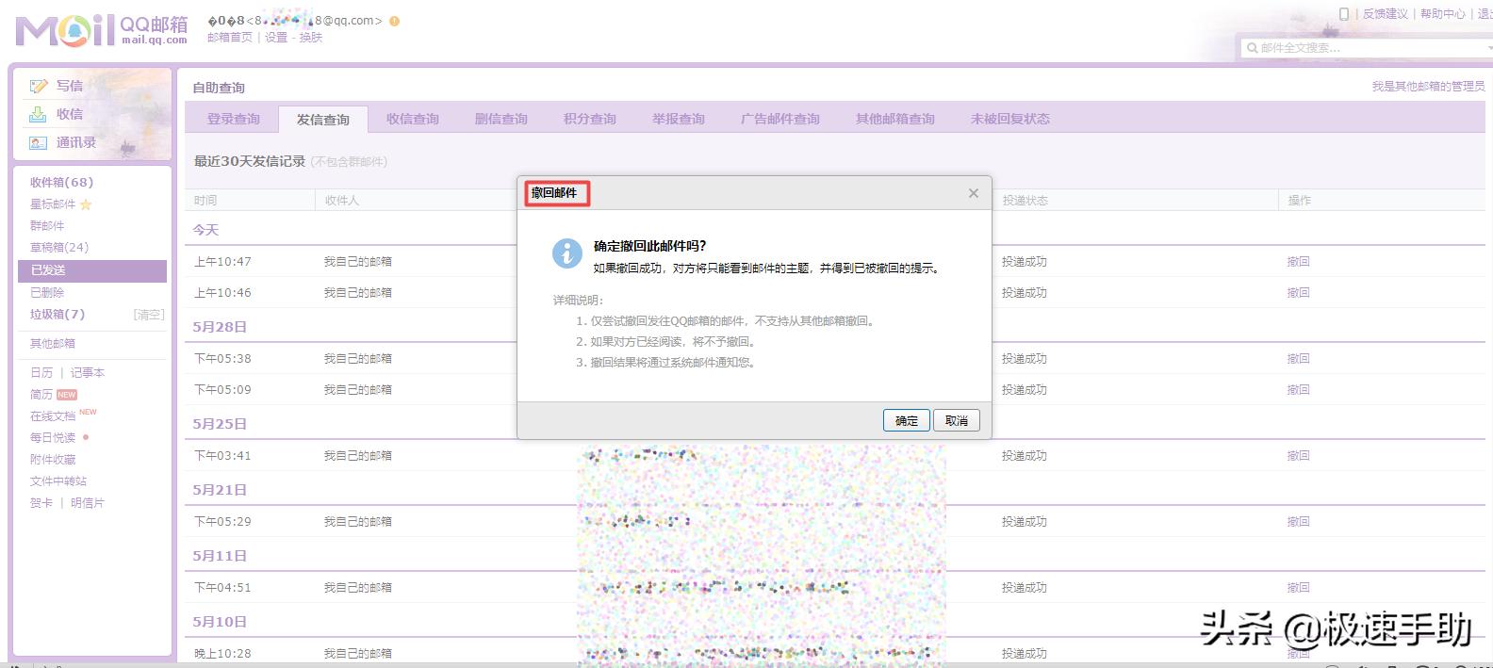Click 撤回 for the 上午10:47 mail
Viewport: 1493px width, 668px height.
click(1299, 262)
